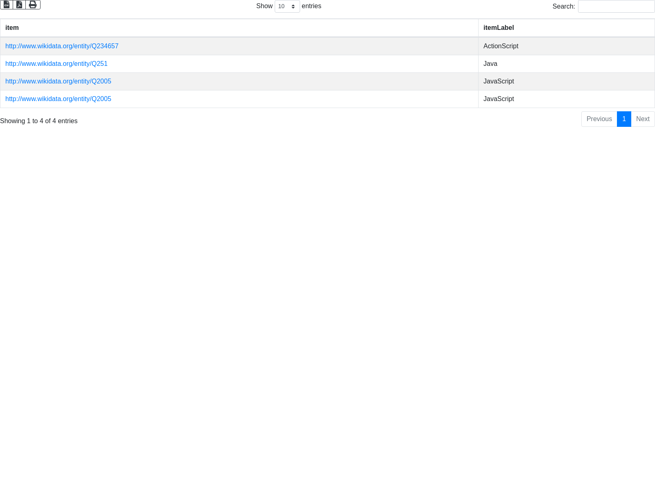Viewport: 655px width, 491px height.
Task: Click the 'Showing 1 to 4' info text
Action: 39,121
